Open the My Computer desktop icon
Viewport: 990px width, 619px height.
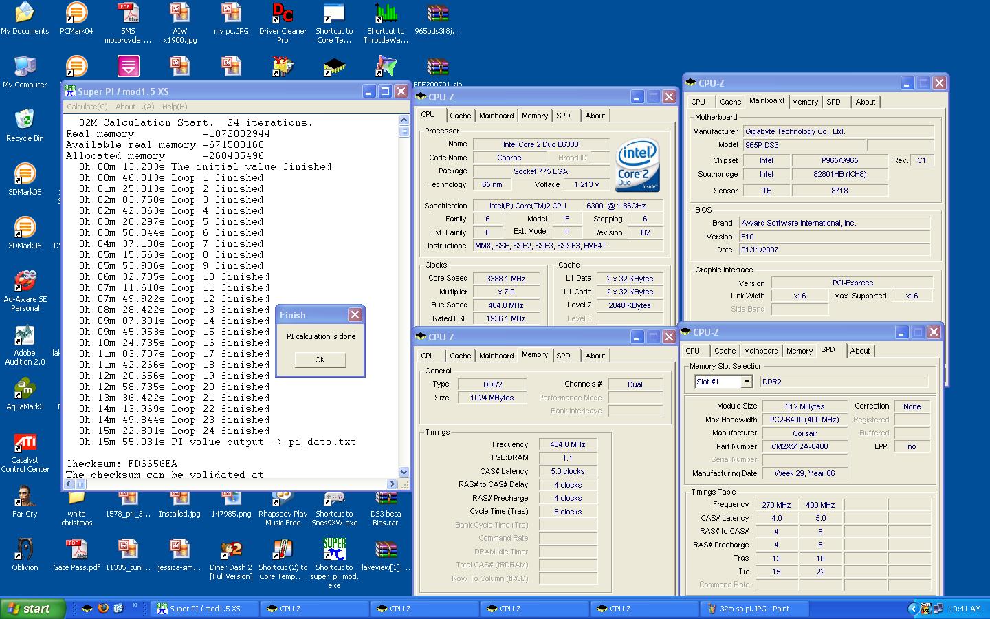pos(25,72)
